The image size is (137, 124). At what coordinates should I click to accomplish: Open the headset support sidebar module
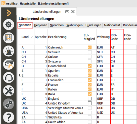(x=9, y=78)
